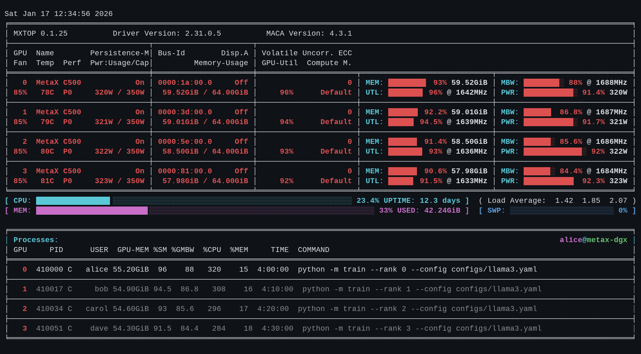The height and width of the screenshot is (354, 641).
Task: Click memory usage 59.52GiB / 64.00GiB
Action: (205, 93)
